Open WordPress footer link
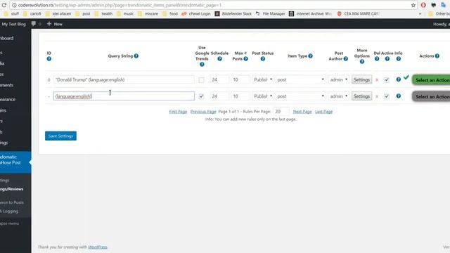 pyautogui.click(x=98, y=247)
